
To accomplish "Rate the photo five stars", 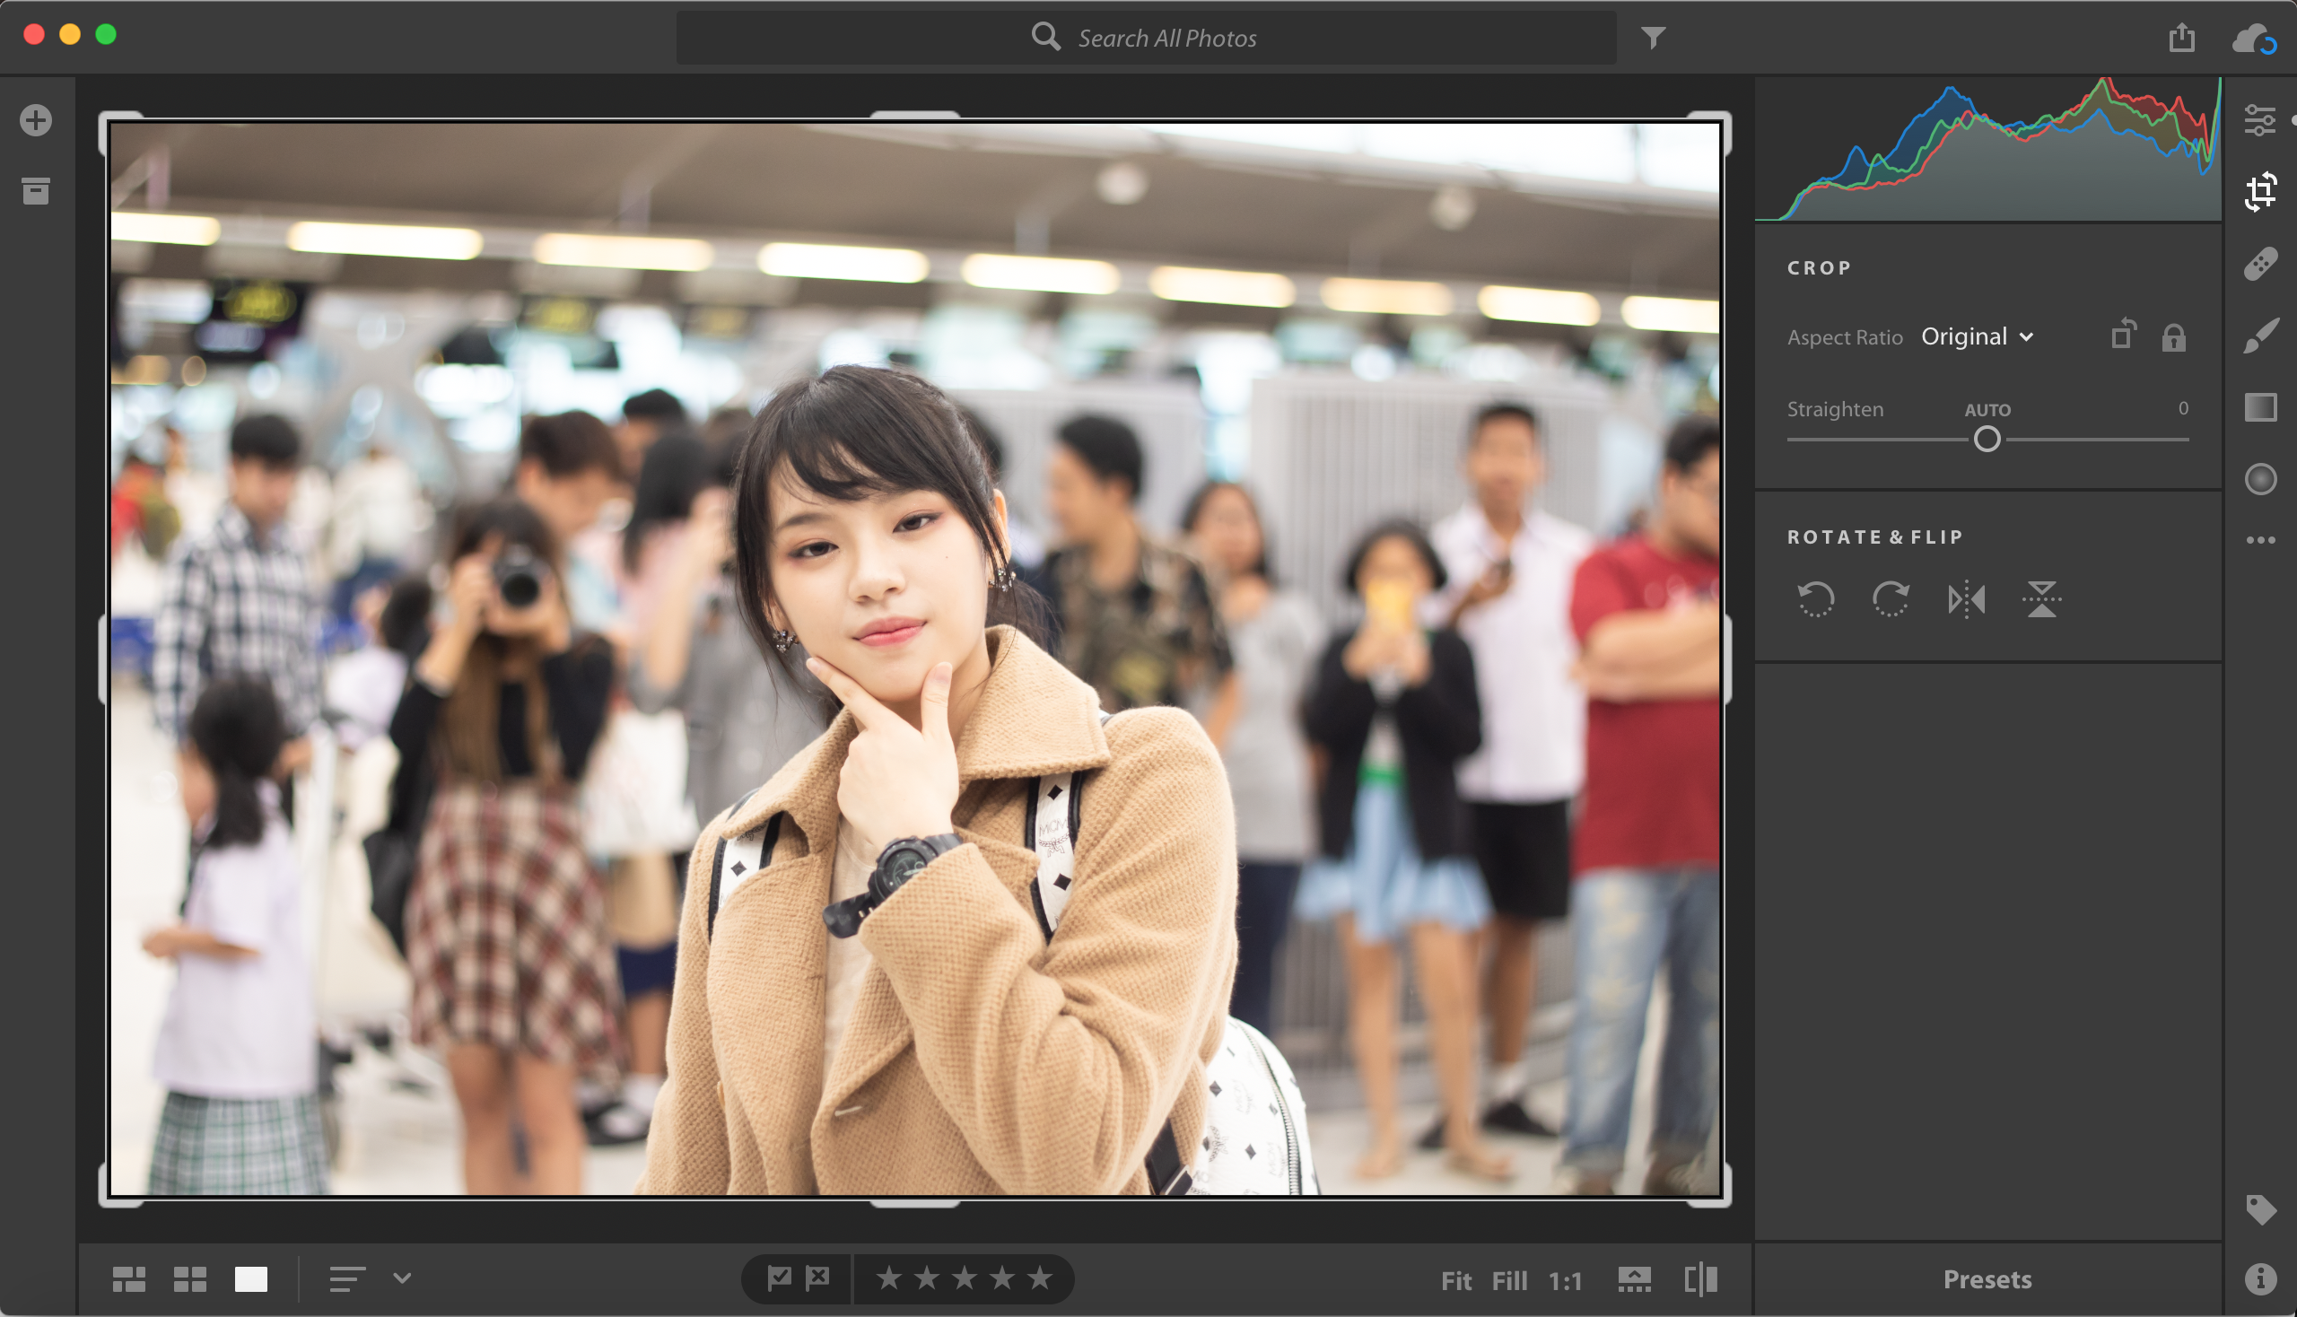I will coord(1040,1278).
